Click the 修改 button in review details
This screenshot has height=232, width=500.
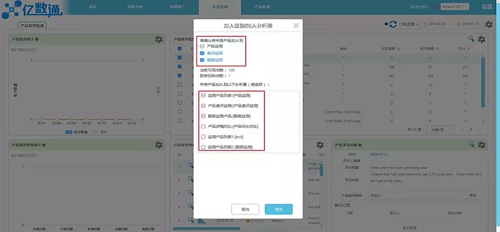click(473, 195)
